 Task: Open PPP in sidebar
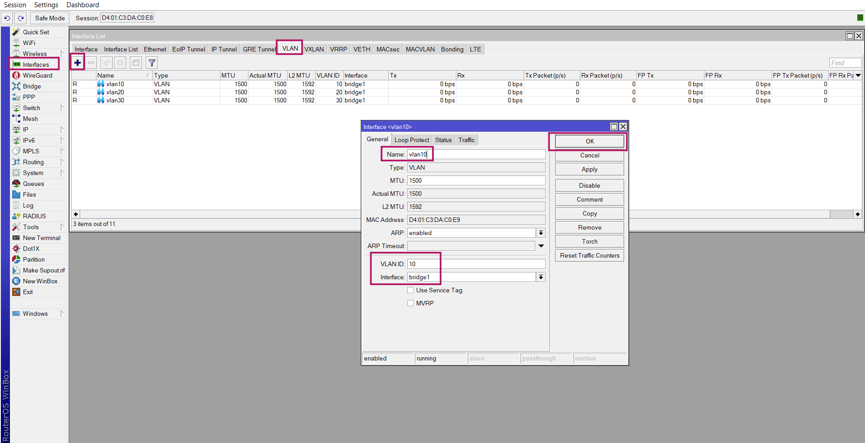coord(29,97)
